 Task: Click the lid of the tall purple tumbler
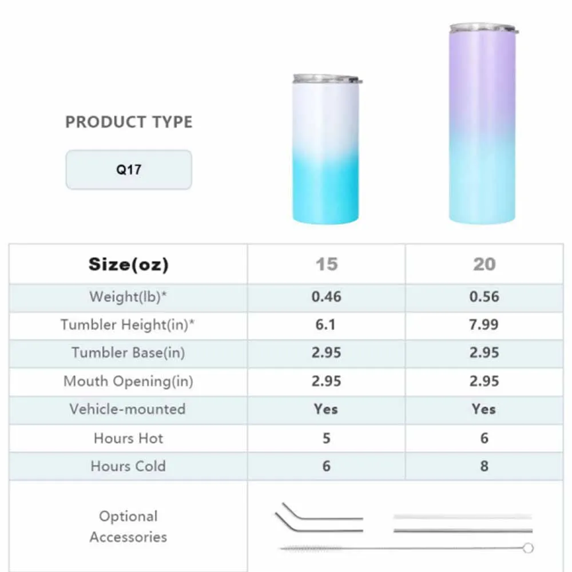[x=483, y=28]
